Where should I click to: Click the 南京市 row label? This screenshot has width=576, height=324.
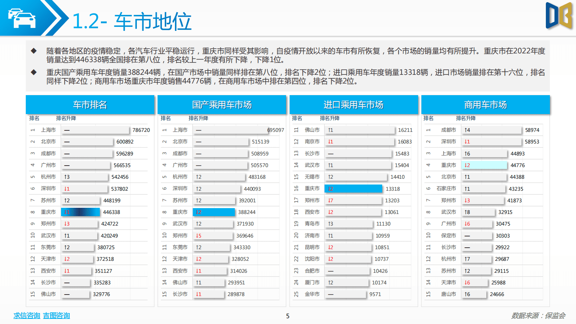312,142
